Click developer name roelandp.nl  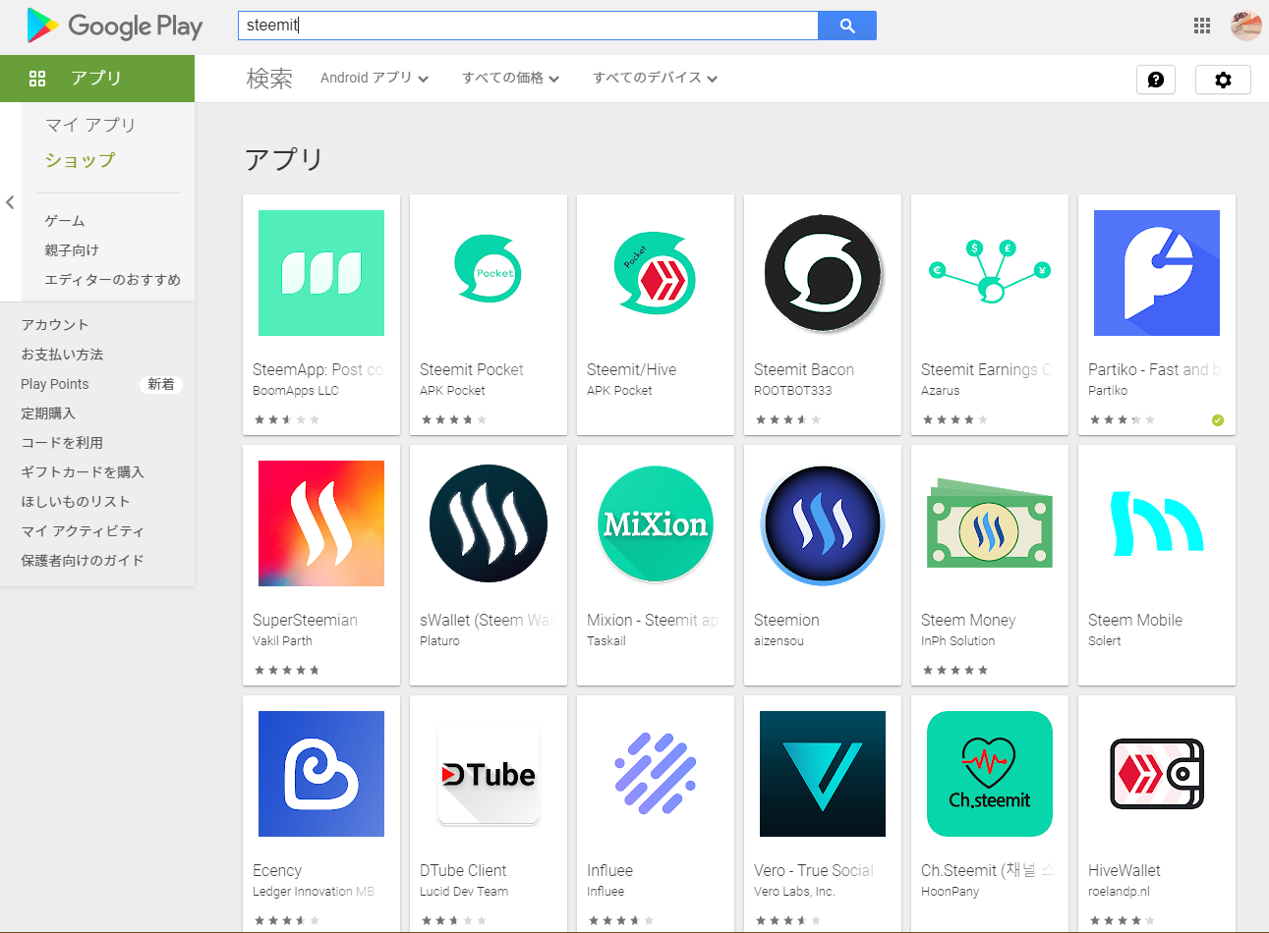click(x=1119, y=892)
